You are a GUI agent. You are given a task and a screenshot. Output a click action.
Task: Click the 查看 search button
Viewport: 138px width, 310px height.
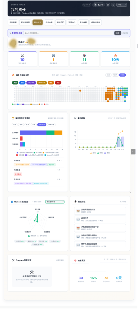[118, 33]
